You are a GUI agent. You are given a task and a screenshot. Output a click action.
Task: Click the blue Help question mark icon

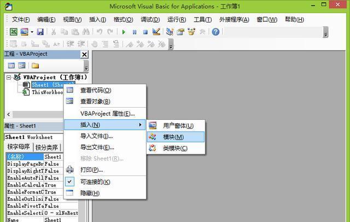point(215,32)
